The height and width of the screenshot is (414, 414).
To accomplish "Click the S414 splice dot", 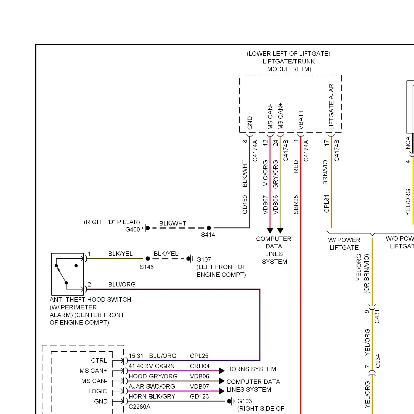I will click(x=209, y=228).
